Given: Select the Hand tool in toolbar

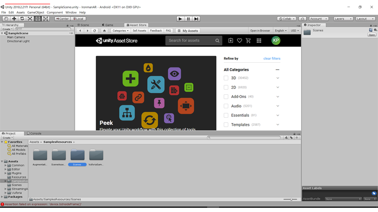Looking at the screenshot, I should [x=6, y=19].
